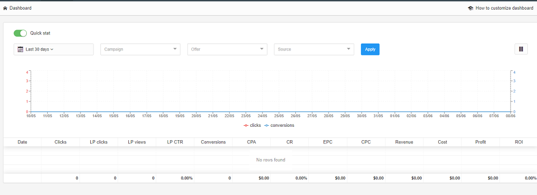This screenshot has width=537, height=195.
Task: Expand the Source dropdown
Action: 314,49
